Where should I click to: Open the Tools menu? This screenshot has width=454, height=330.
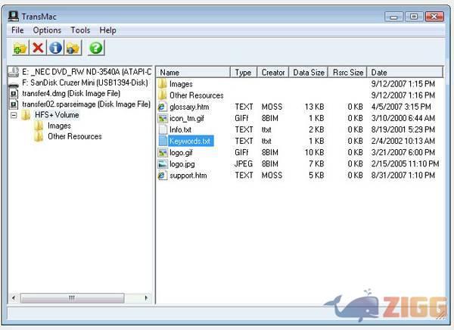[x=80, y=30]
